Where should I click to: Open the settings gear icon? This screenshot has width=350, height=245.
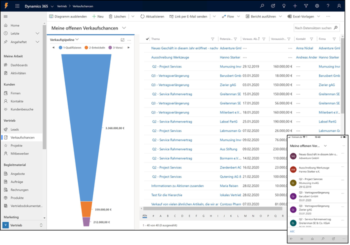pyautogui.click(x=317, y=6)
